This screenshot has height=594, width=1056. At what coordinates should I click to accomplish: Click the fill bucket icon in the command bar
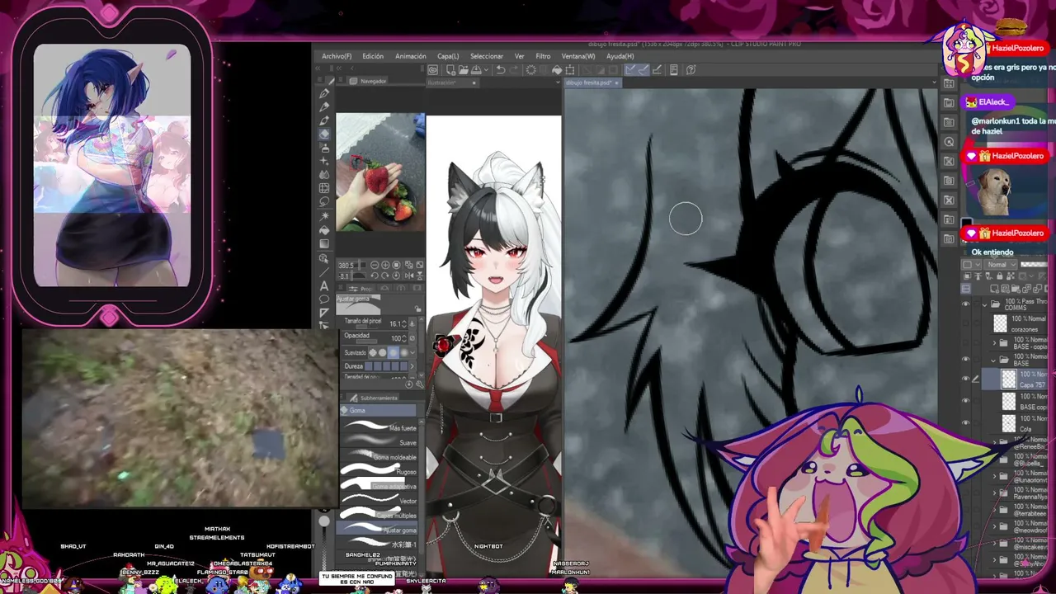[557, 70]
